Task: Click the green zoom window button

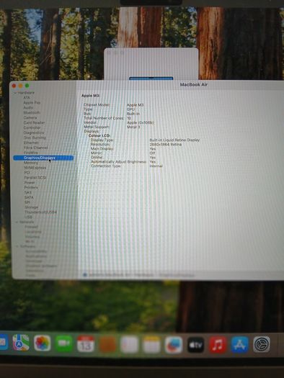Action: tap(27, 86)
